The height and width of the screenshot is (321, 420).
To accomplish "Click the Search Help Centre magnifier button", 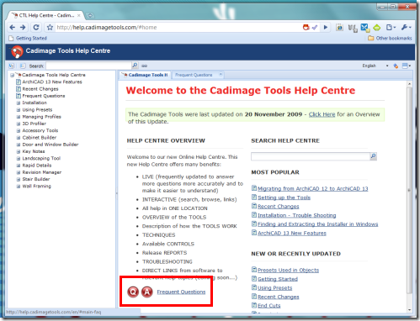I will (374, 156).
